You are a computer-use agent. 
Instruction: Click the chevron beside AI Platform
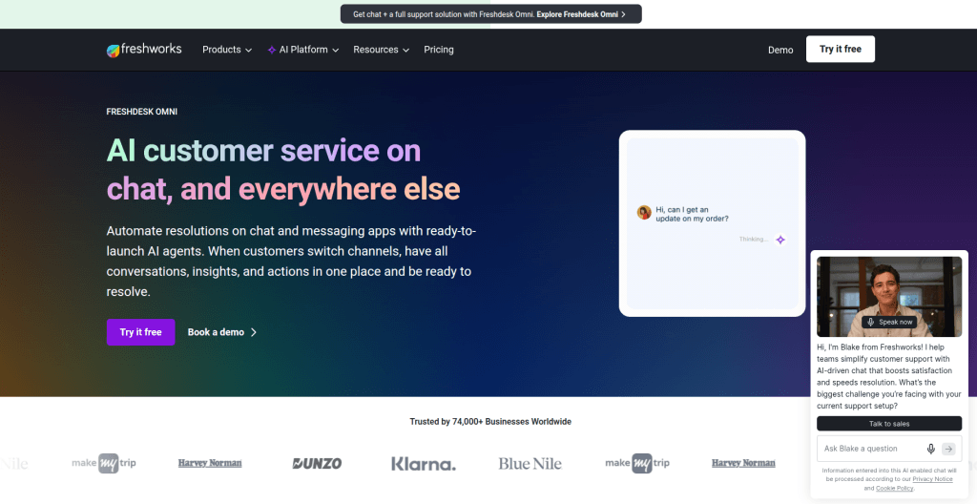click(x=335, y=51)
